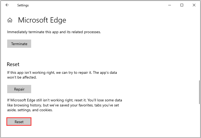Minimize the Settings window

tap(170, 5)
